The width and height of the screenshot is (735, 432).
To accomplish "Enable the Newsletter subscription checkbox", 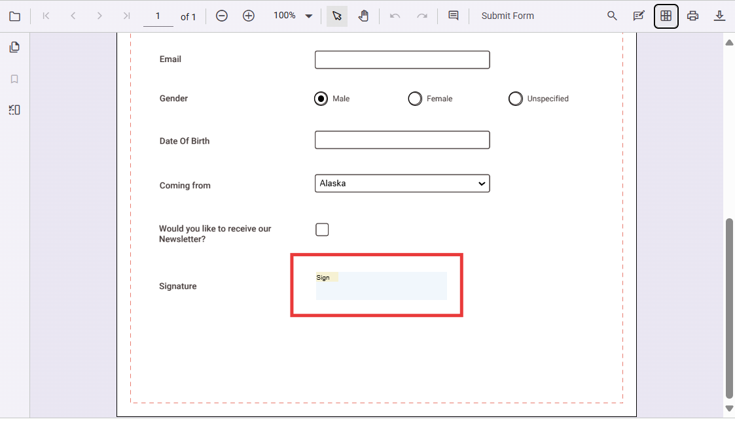I will click(x=322, y=229).
